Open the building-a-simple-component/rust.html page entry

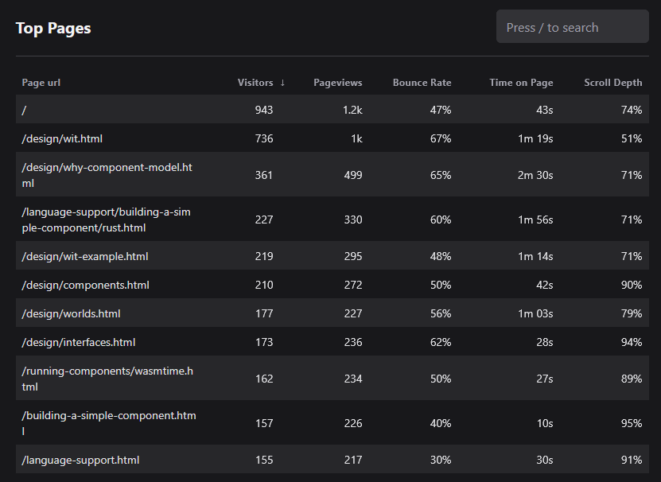pyautogui.click(x=106, y=220)
